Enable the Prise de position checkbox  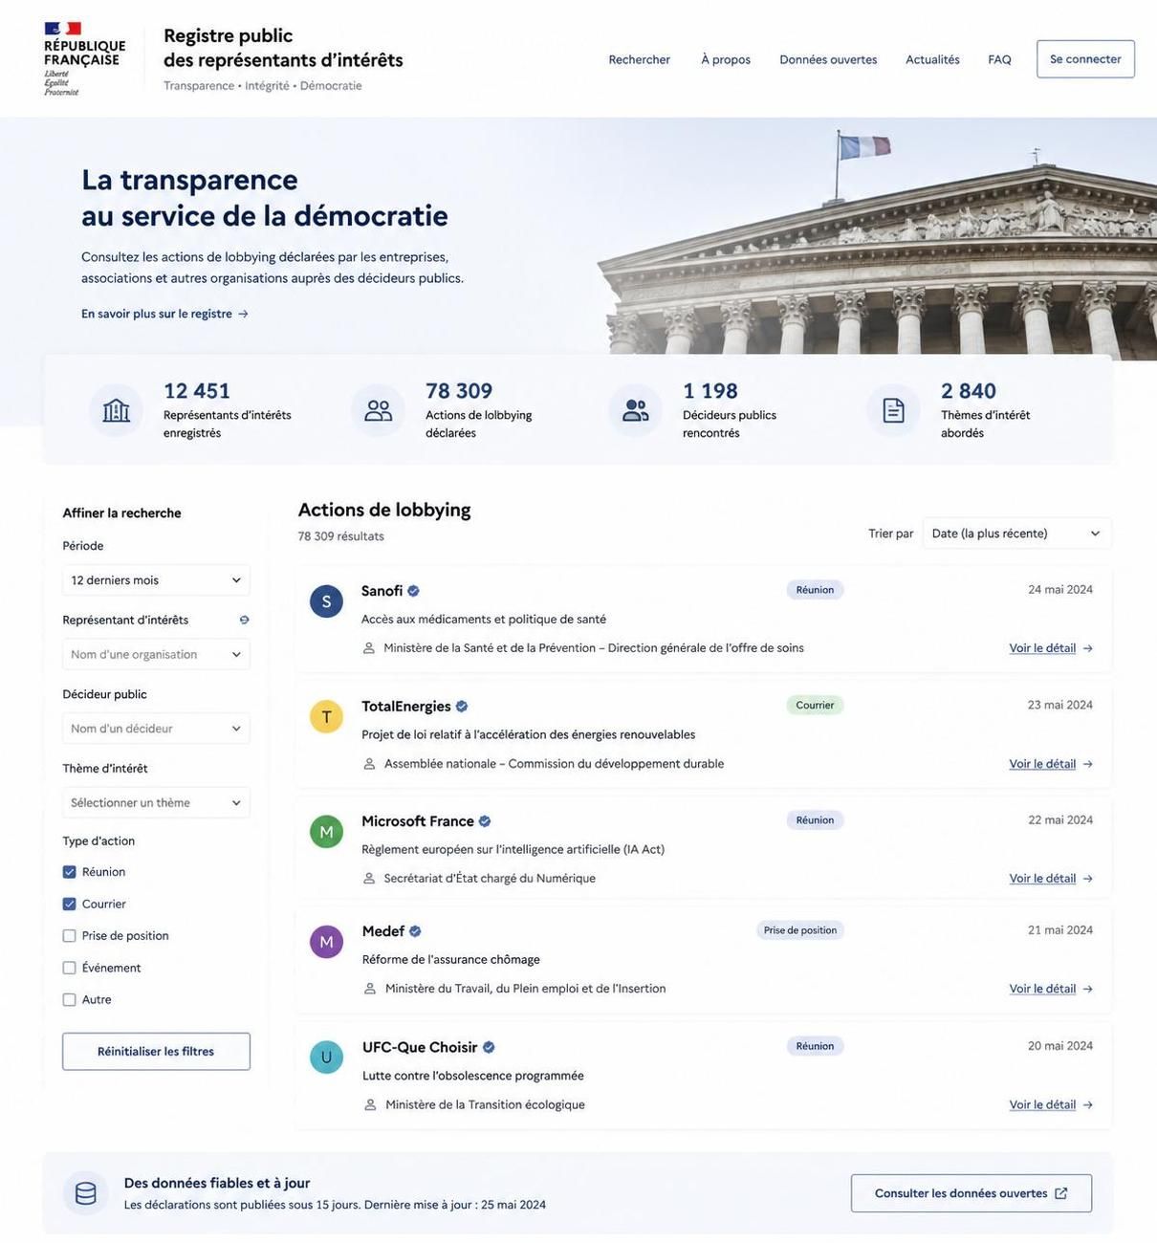click(69, 936)
